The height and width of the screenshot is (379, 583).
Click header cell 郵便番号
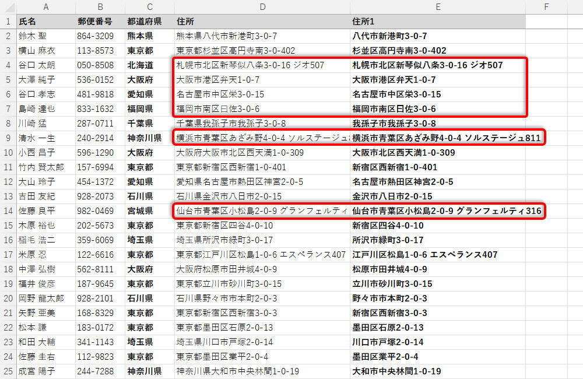tap(100, 22)
